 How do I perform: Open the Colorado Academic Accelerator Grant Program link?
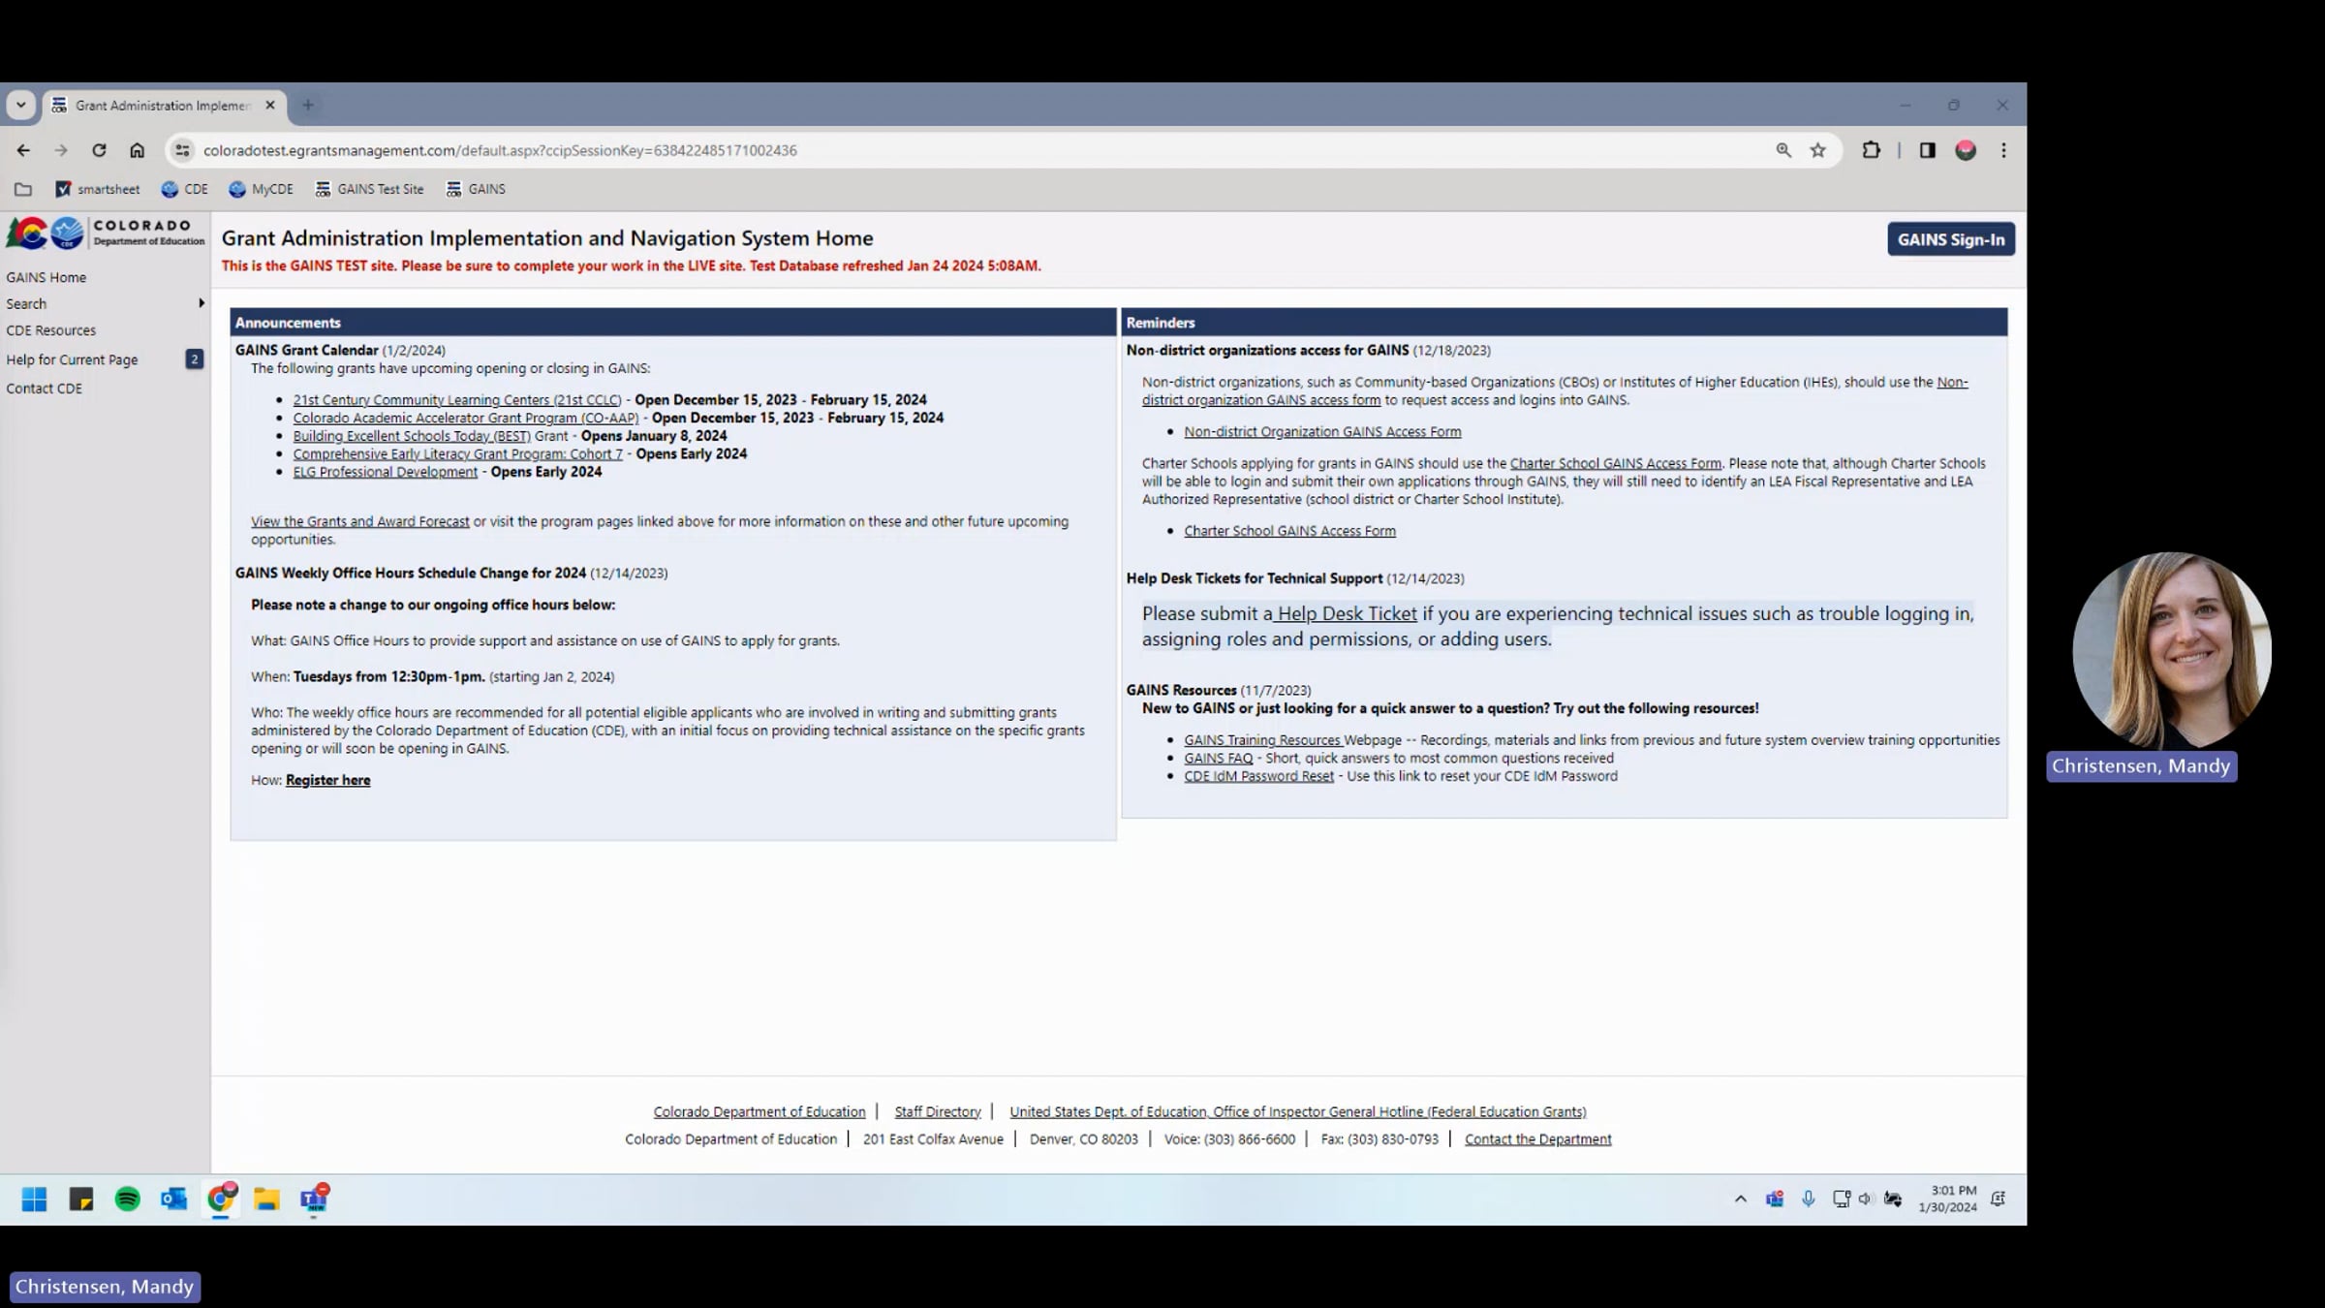click(466, 419)
